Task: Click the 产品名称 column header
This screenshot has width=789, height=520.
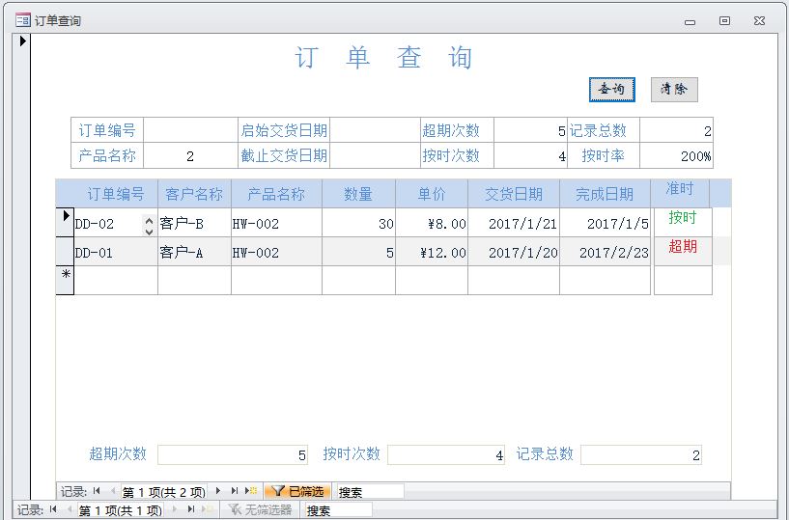Action: [276, 194]
